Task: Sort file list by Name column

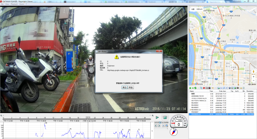Action: click(x=198, y=91)
